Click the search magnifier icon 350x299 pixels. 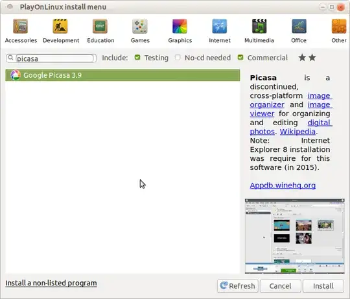11,58
